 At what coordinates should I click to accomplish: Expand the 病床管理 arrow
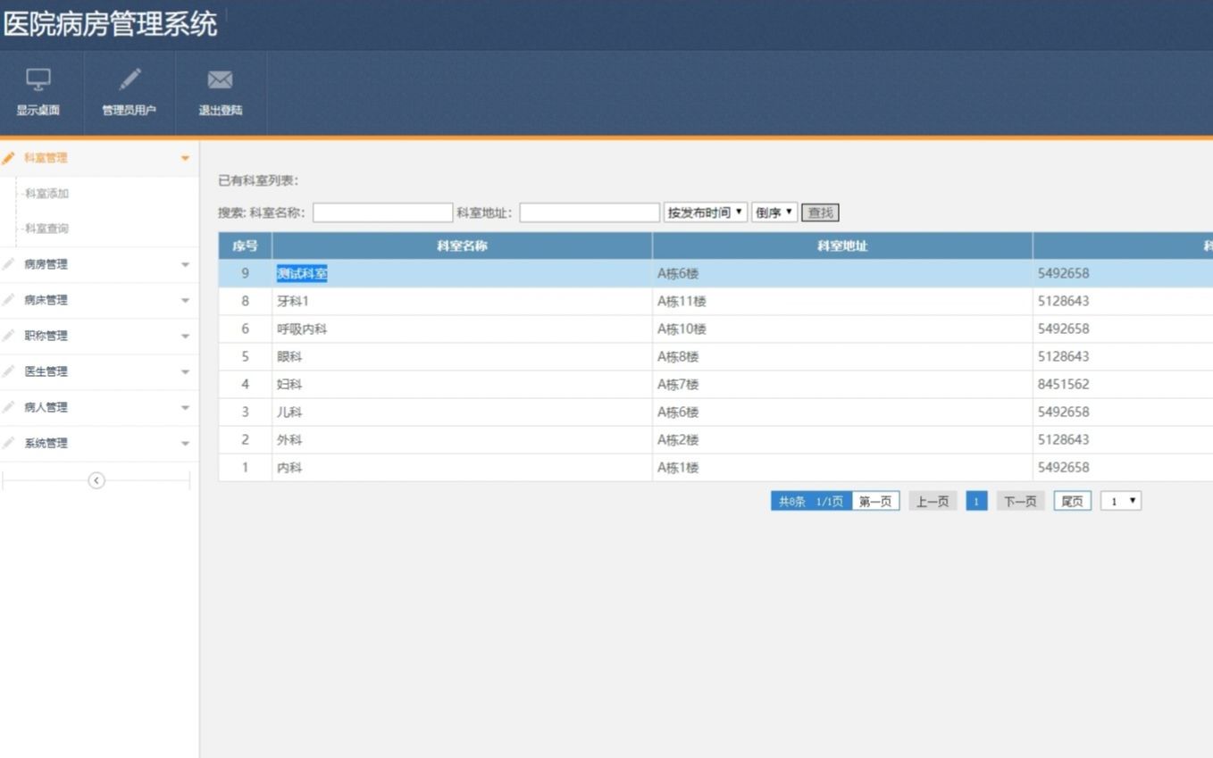(x=185, y=301)
